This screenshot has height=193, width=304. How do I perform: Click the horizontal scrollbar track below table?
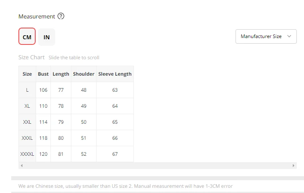[x=157, y=165]
